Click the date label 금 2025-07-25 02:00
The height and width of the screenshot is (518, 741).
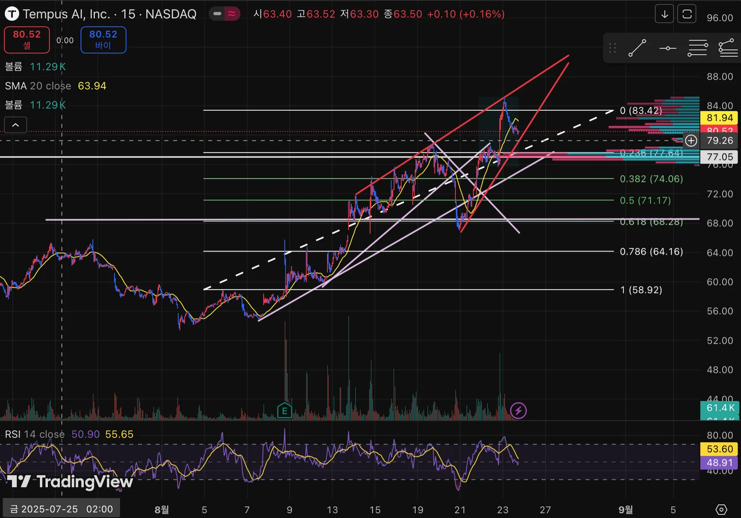[x=61, y=509]
